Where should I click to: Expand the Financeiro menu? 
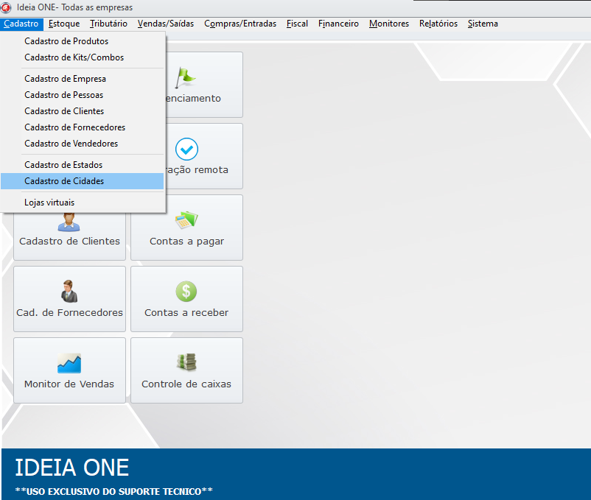pos(338,24)
